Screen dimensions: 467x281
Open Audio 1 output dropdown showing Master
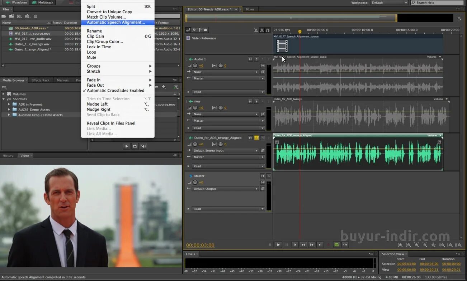(x=228, y=78)
